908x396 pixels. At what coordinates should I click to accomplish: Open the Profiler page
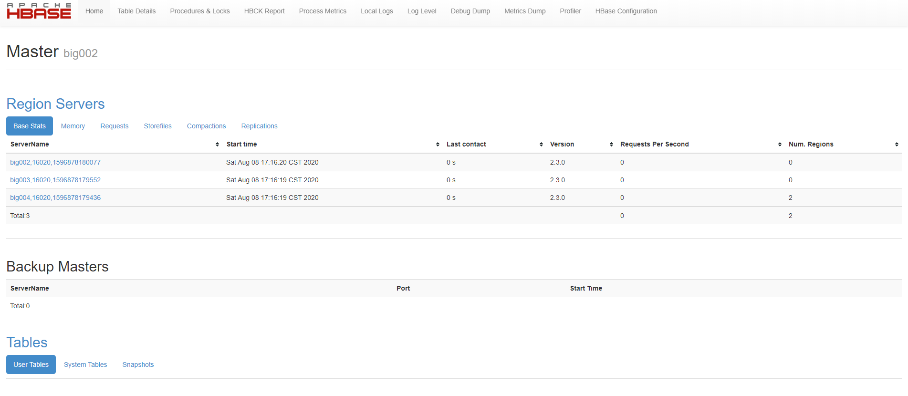(x=570, y=11)
